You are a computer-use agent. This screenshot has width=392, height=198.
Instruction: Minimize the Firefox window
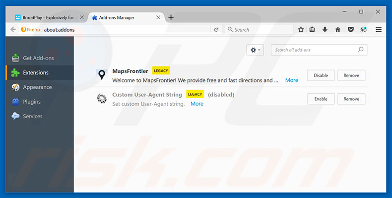click(344, 11)
